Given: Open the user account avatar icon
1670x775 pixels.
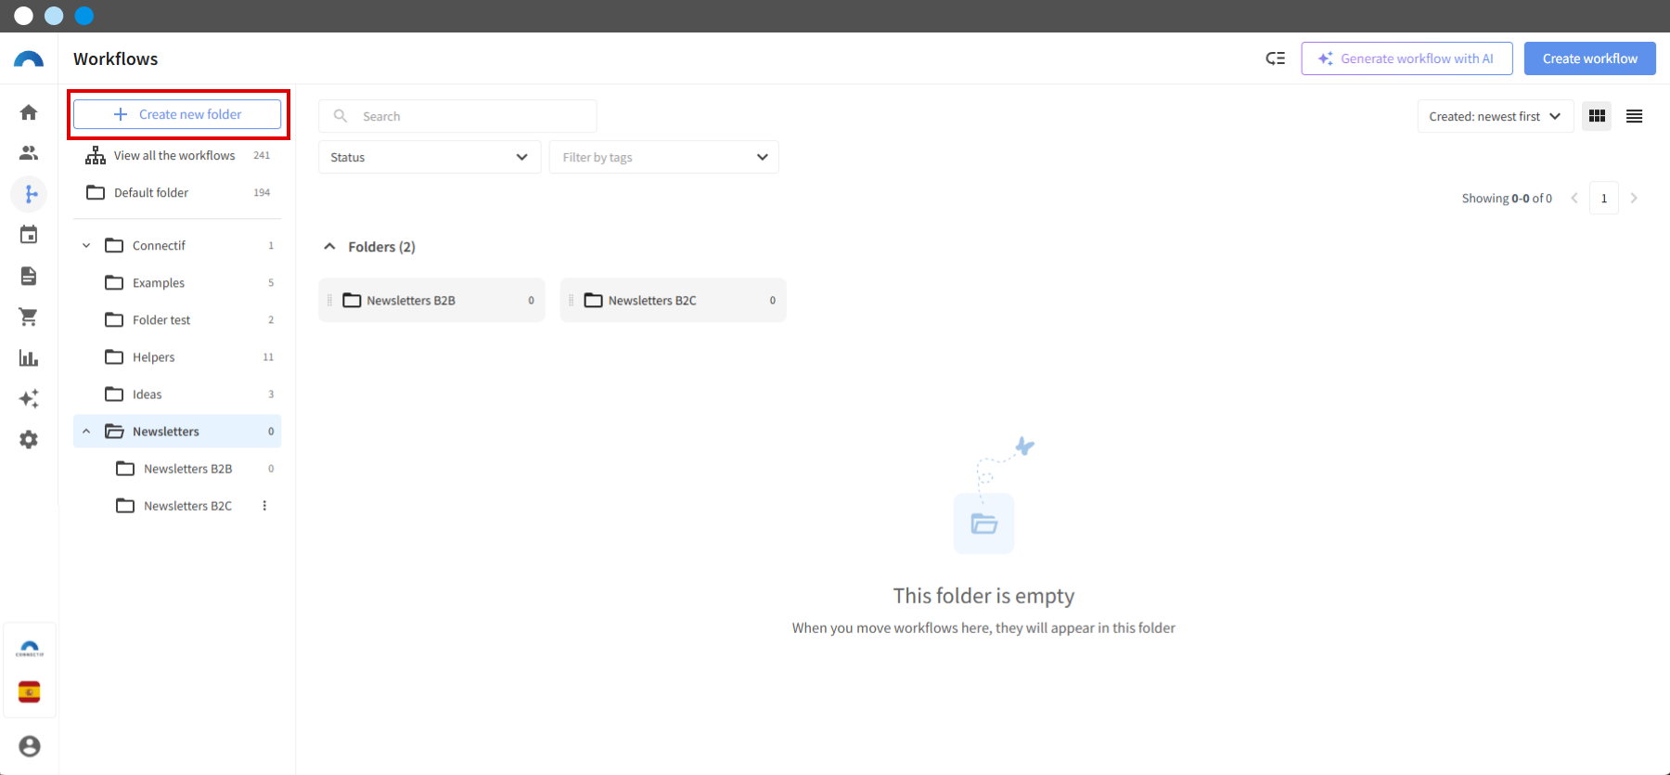Looking at the screenshot, I should [30, 746].
